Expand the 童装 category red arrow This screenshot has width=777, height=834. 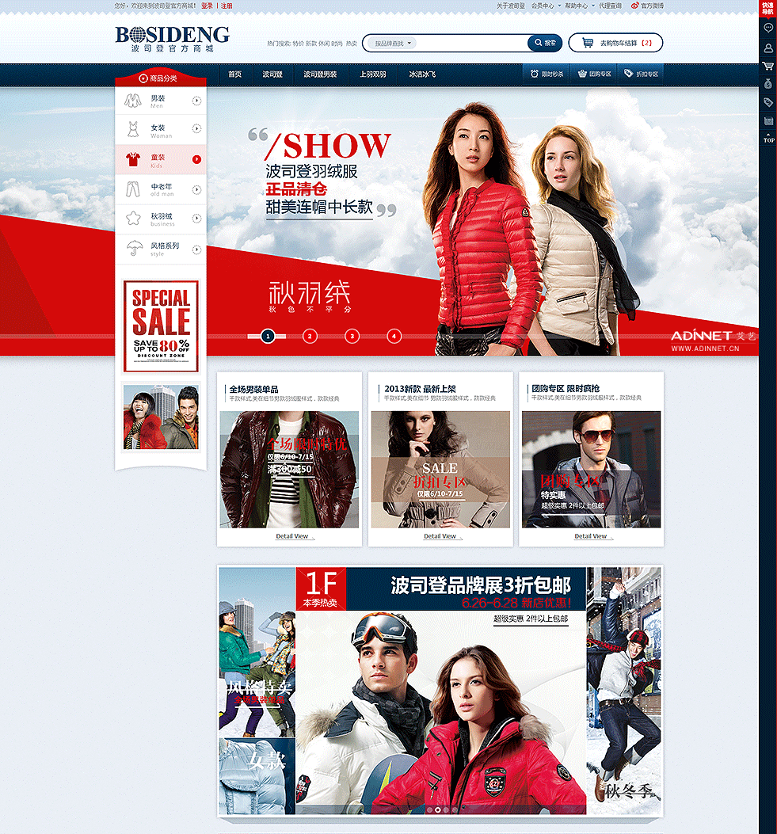196,159
